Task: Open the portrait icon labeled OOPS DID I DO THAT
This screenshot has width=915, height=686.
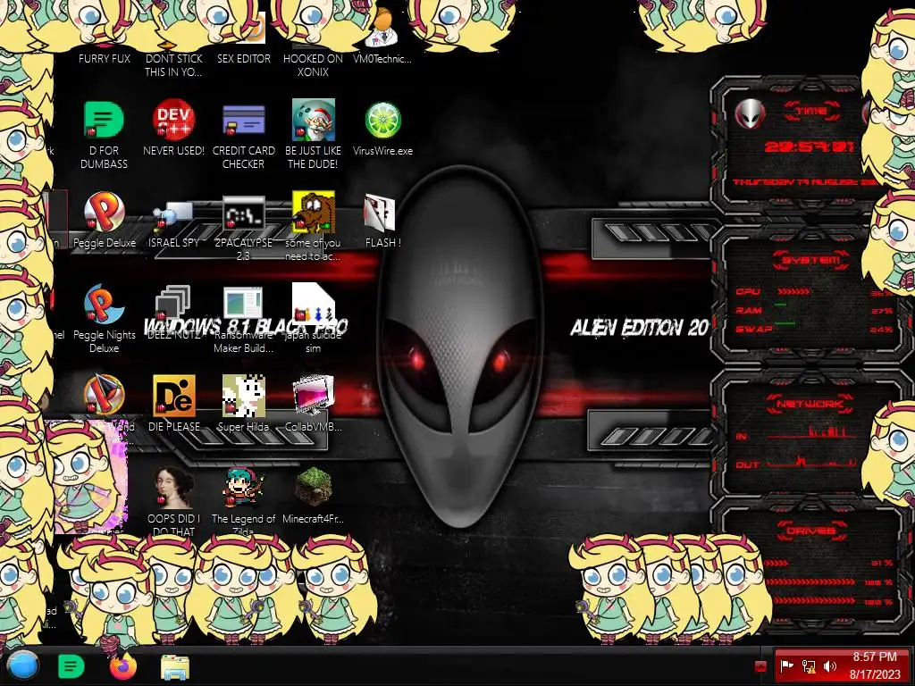Action: 174,489
